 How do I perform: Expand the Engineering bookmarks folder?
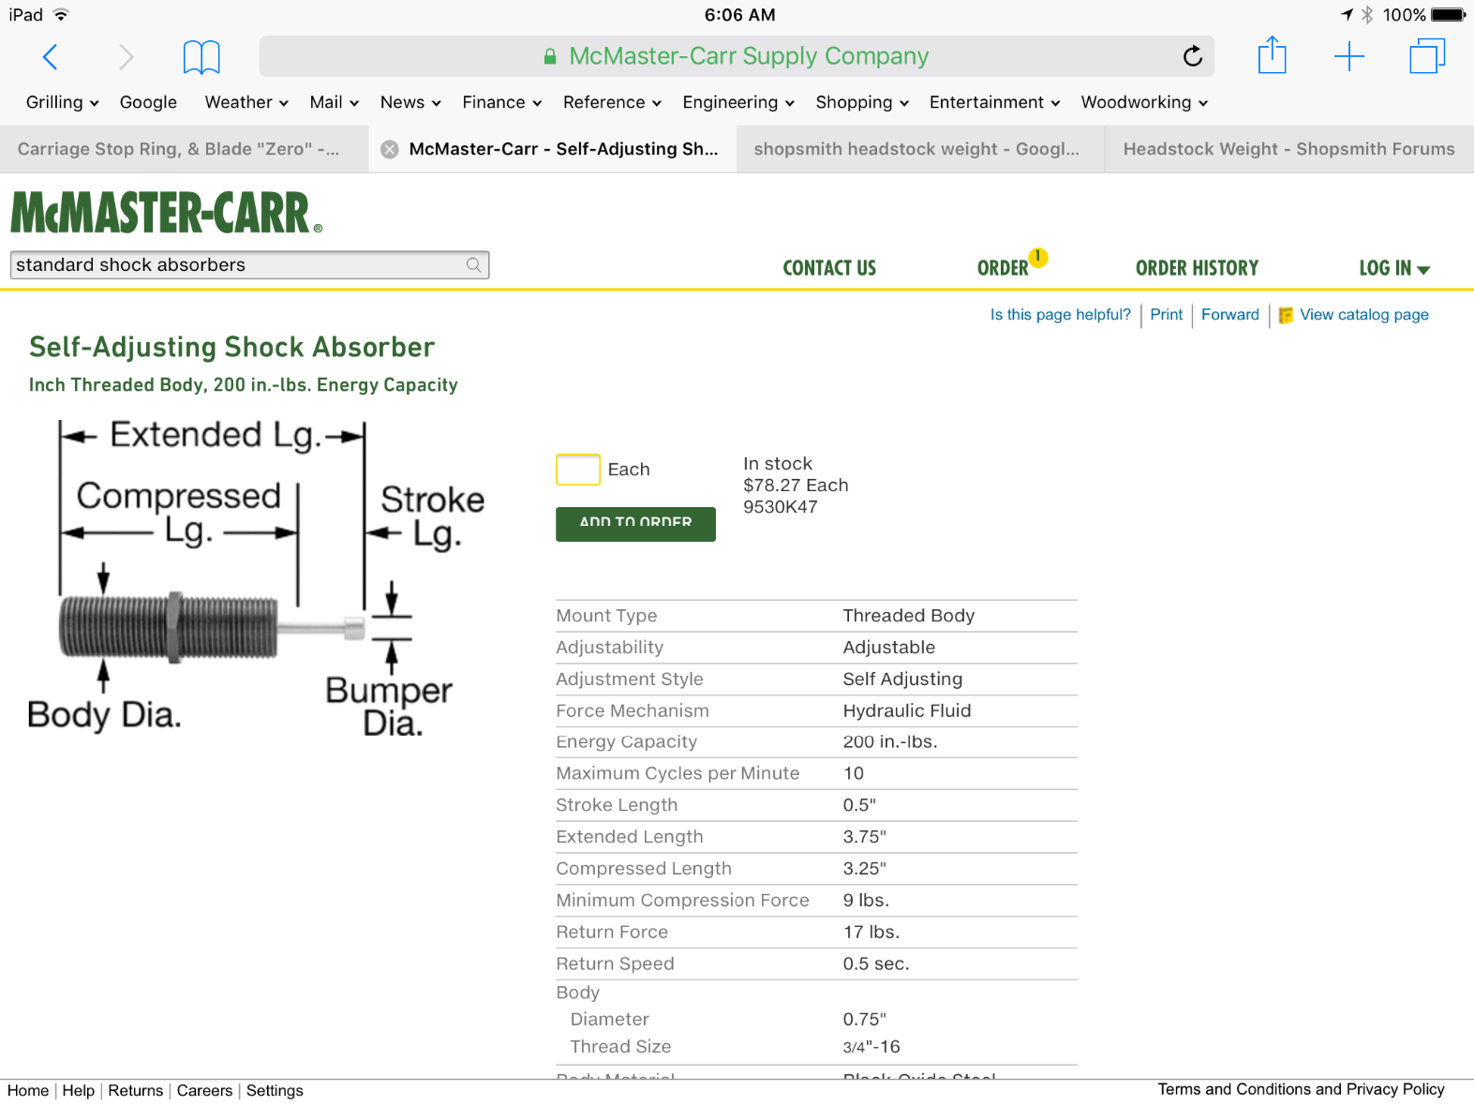click(x=738, y=102)
